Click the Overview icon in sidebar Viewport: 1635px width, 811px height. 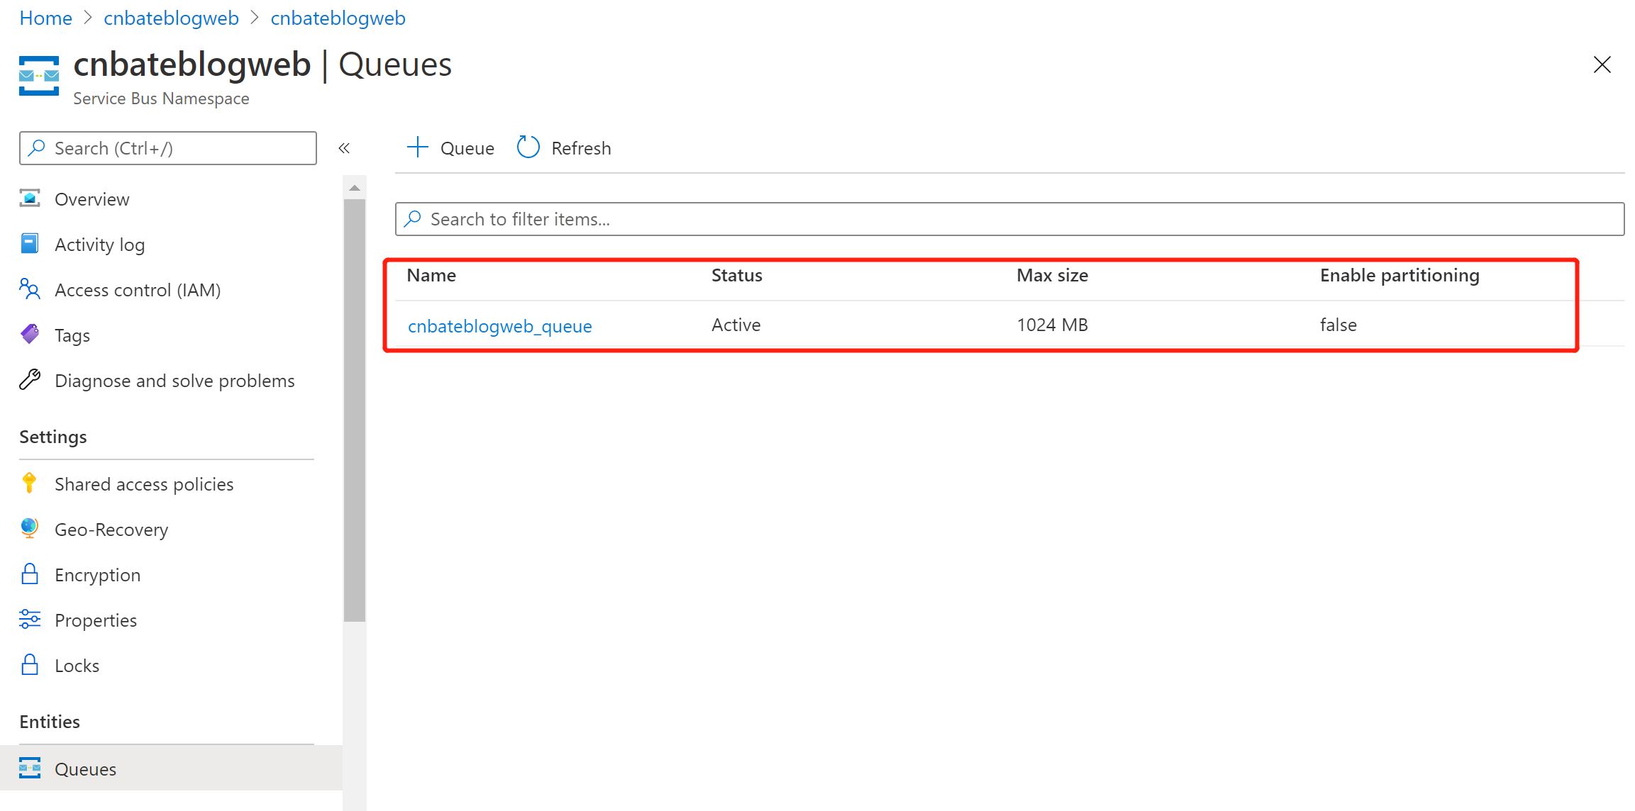pos(30,198)
